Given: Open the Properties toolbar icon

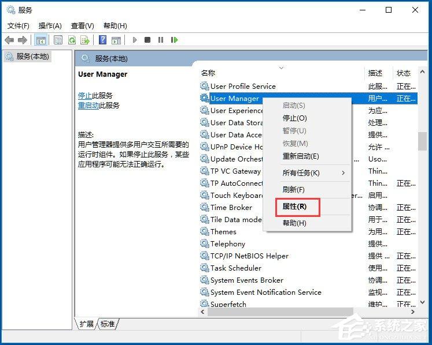Looking at the screenshot, I should click(58, 40).
